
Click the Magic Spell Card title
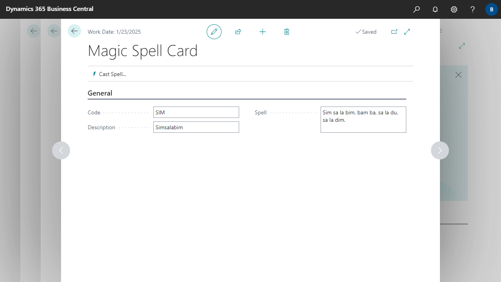coord(142,51)
